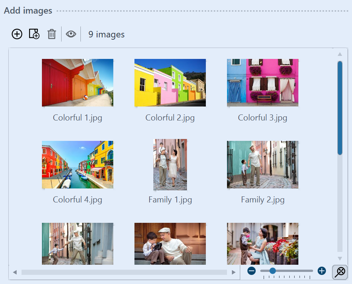Click the vertical scrollbar down arrow
Screen dimensions: 352x284
[340, 259]
